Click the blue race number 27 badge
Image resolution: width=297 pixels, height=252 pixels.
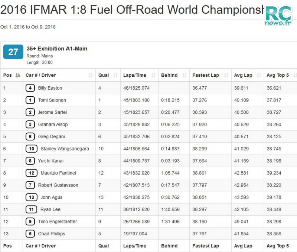[x=13, y=52]
